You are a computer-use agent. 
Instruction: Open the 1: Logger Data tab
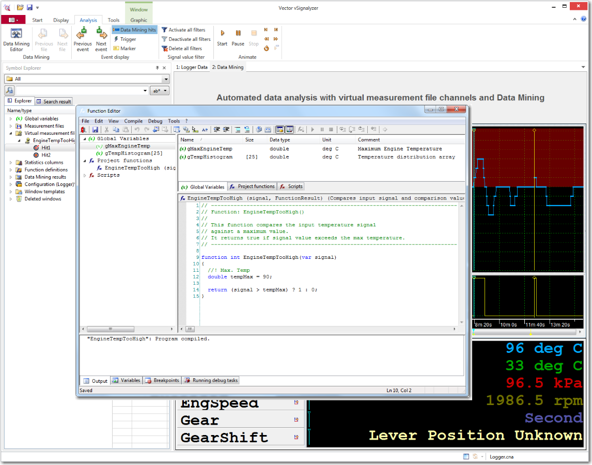[x=192, y=67]
